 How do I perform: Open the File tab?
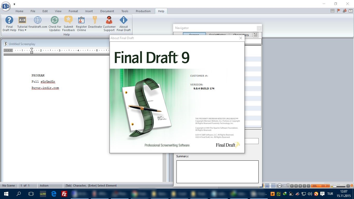click(33, 11)
